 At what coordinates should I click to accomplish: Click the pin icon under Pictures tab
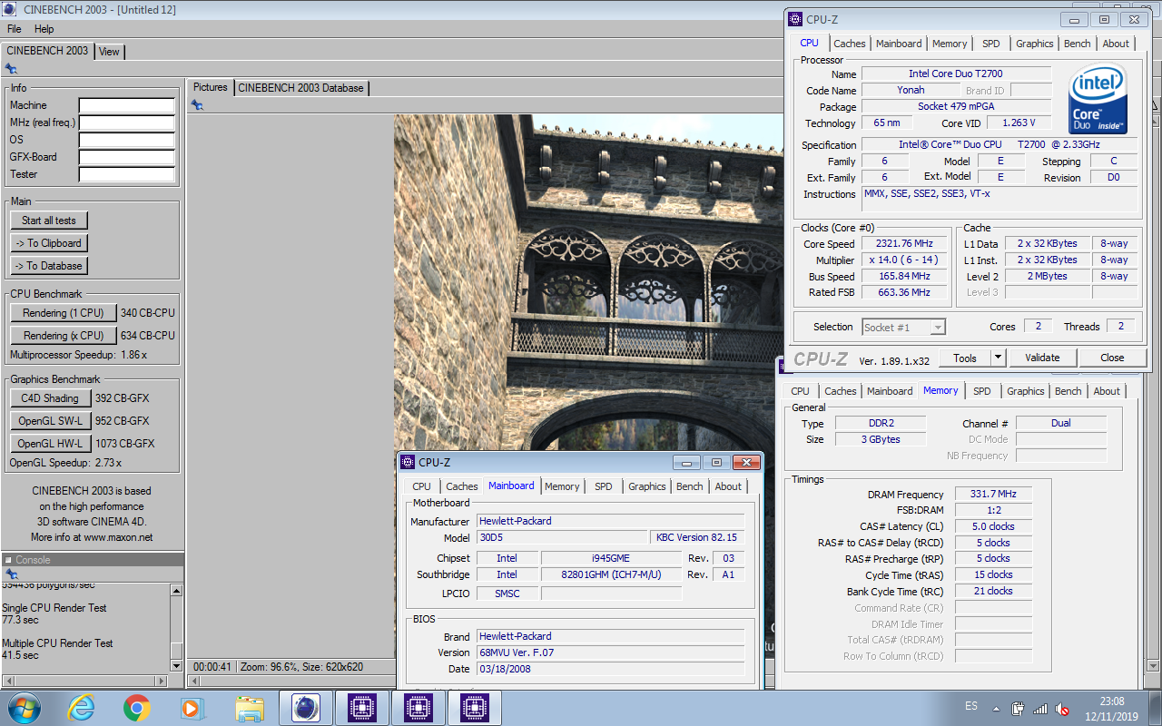pyautogui.click(x=197, y=105)
